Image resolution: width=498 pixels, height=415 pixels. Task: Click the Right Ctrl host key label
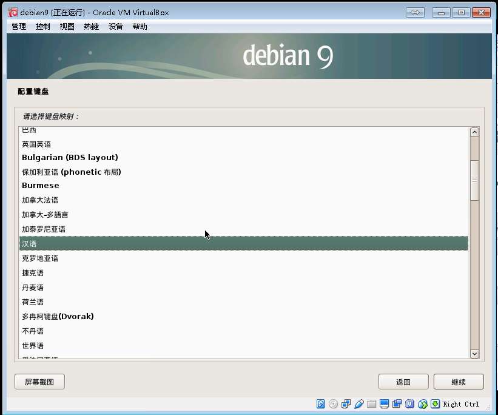461,404
